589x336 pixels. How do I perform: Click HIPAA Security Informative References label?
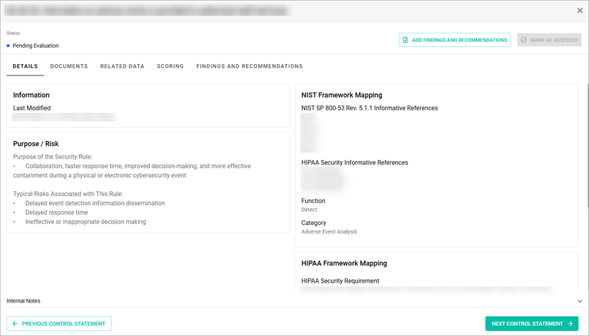click(x=354, y=163)
